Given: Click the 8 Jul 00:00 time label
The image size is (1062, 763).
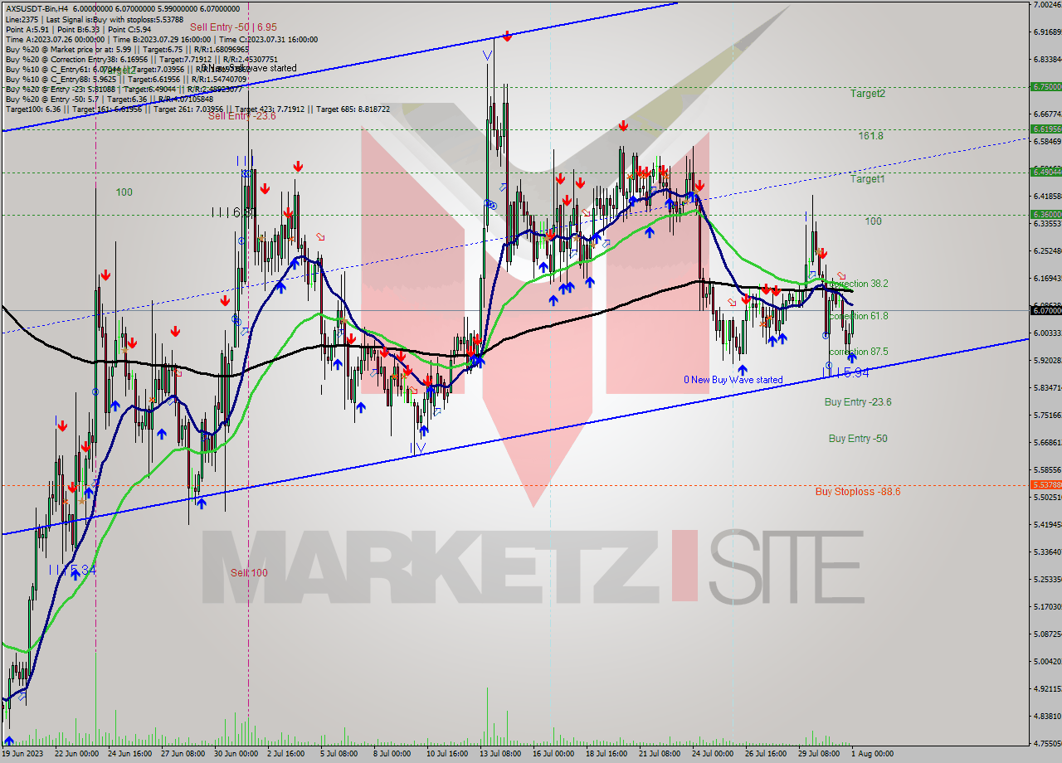Looking at the screenshot, I should coord(392,754).
